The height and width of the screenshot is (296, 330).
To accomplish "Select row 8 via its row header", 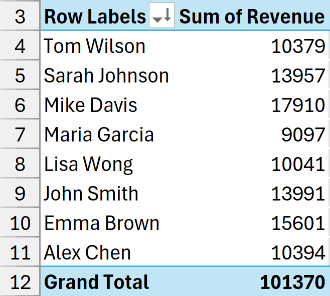I will [20, 163].
